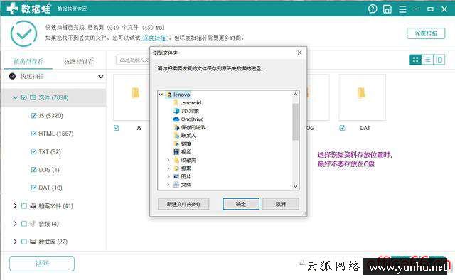Uncheck the JS (5320) checkbox
455x280 pixels.
pyautogui.click(x=33, y=115)
